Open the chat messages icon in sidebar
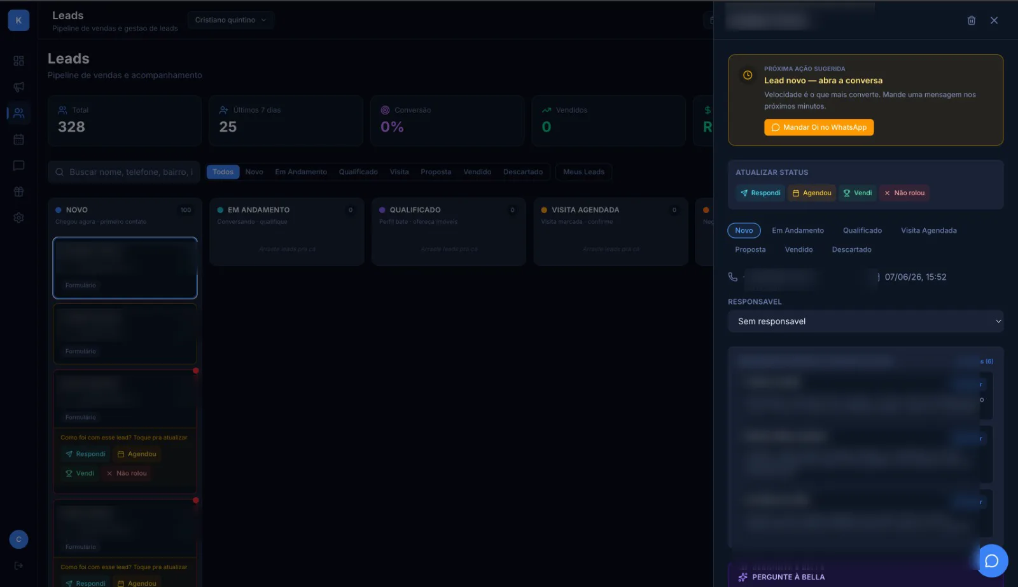 click(x=18, y=165)
